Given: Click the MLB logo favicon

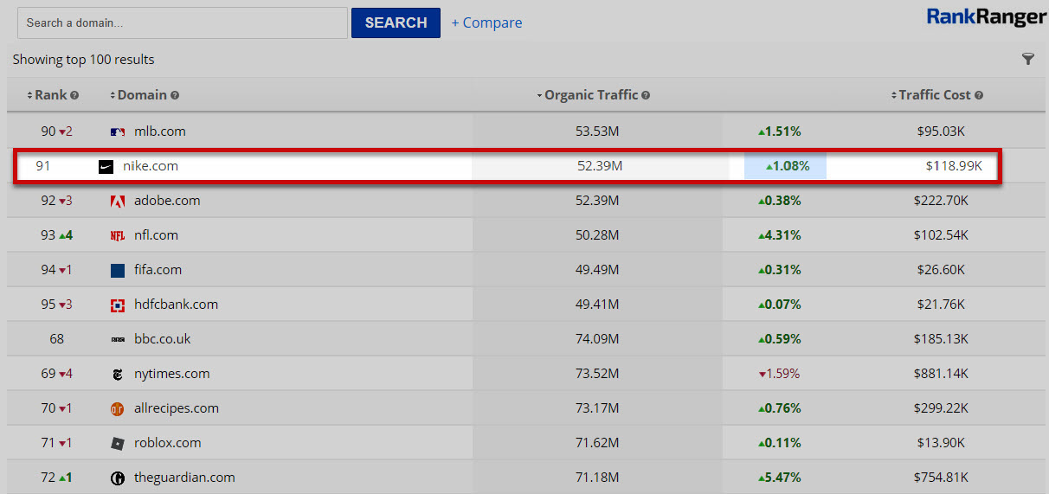Looking at the screenshot, I should click(118, 132).
